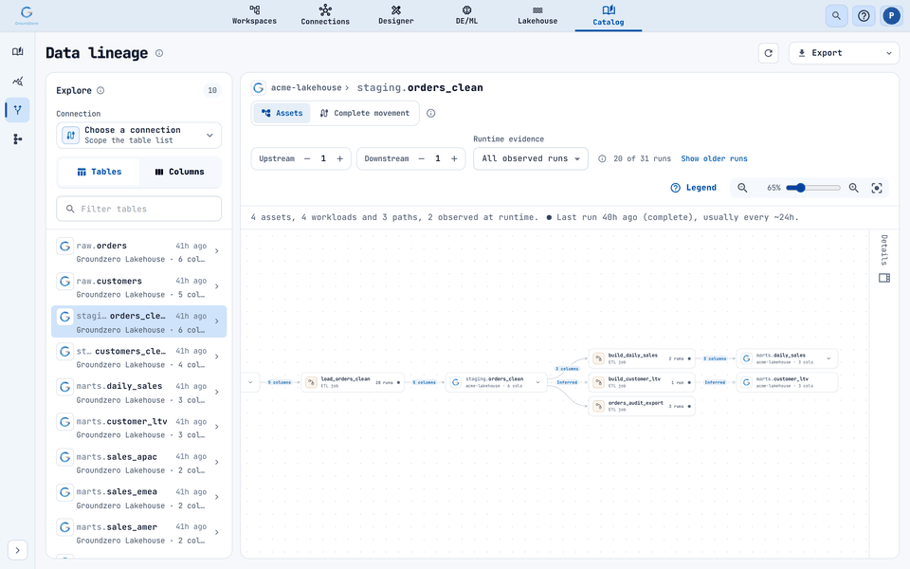This screenshot has height=569, width=910.
Task: Open the All observed runs dropdown
Action: point(531,158)
